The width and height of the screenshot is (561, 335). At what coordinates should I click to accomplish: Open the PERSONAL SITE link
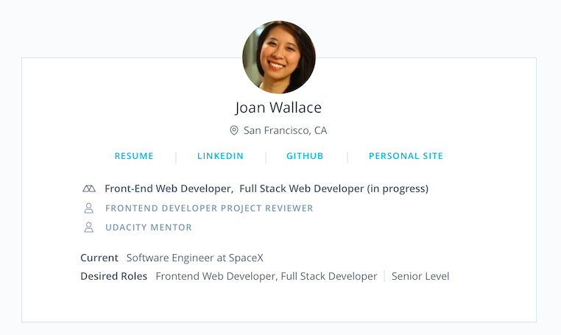[x=406, y=156]
